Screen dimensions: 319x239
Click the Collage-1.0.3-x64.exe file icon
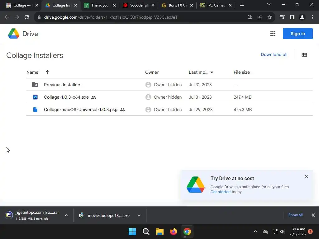pos(35,97)
